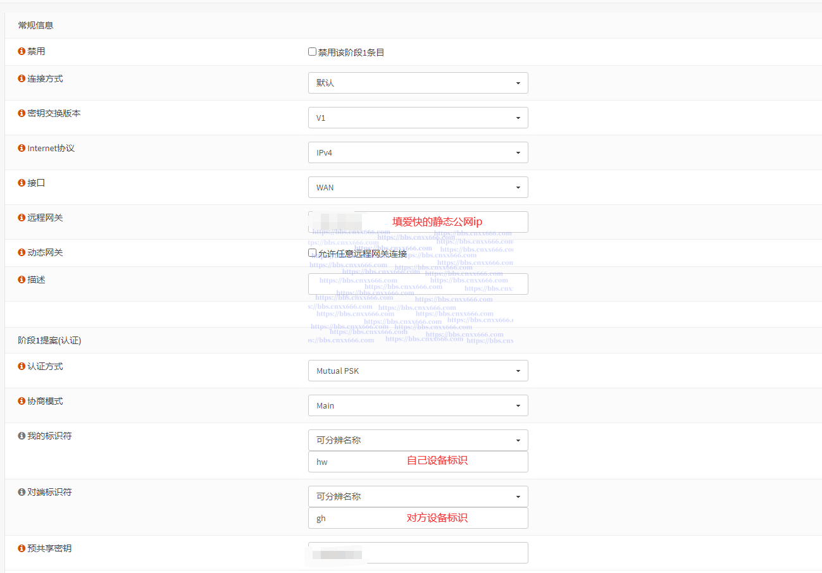Click peer identifier field containing gh
This screenshot has width=822, height=573.
pyautogui.click(x=418, y=518)
